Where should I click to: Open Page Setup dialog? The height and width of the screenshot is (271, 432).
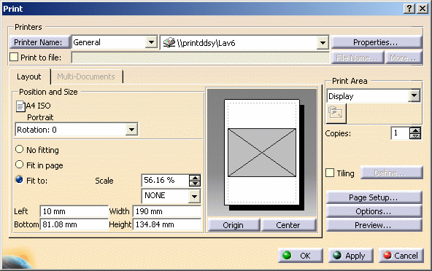coord(374,197)
